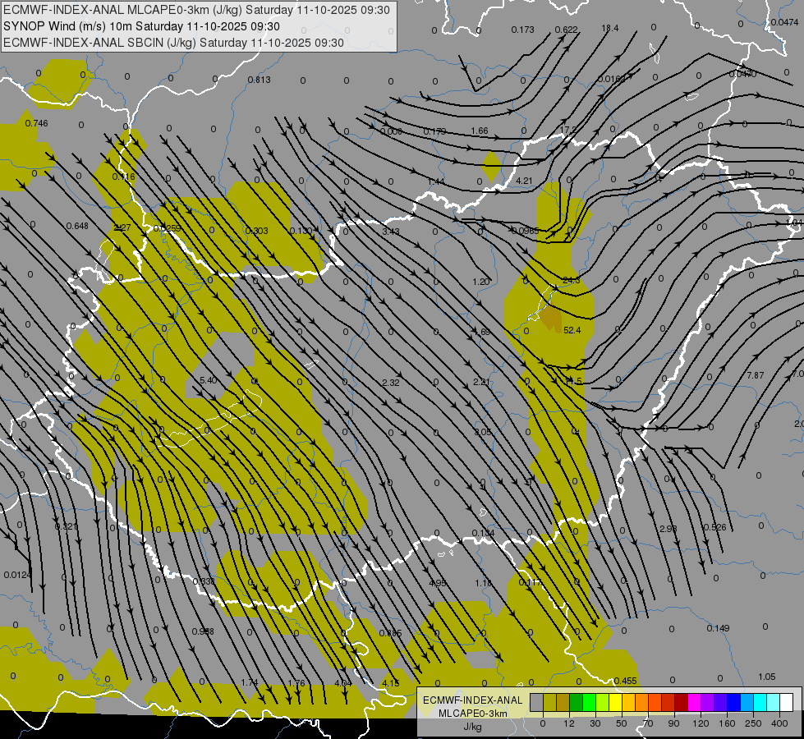Click the amber gold legend swatch

(628, 702)
